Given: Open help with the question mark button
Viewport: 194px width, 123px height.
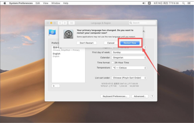Looking at the screenshot, I should tap(152, 96).
